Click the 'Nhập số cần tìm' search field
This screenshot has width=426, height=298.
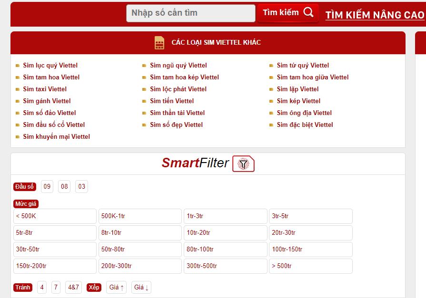coord(191,13)
